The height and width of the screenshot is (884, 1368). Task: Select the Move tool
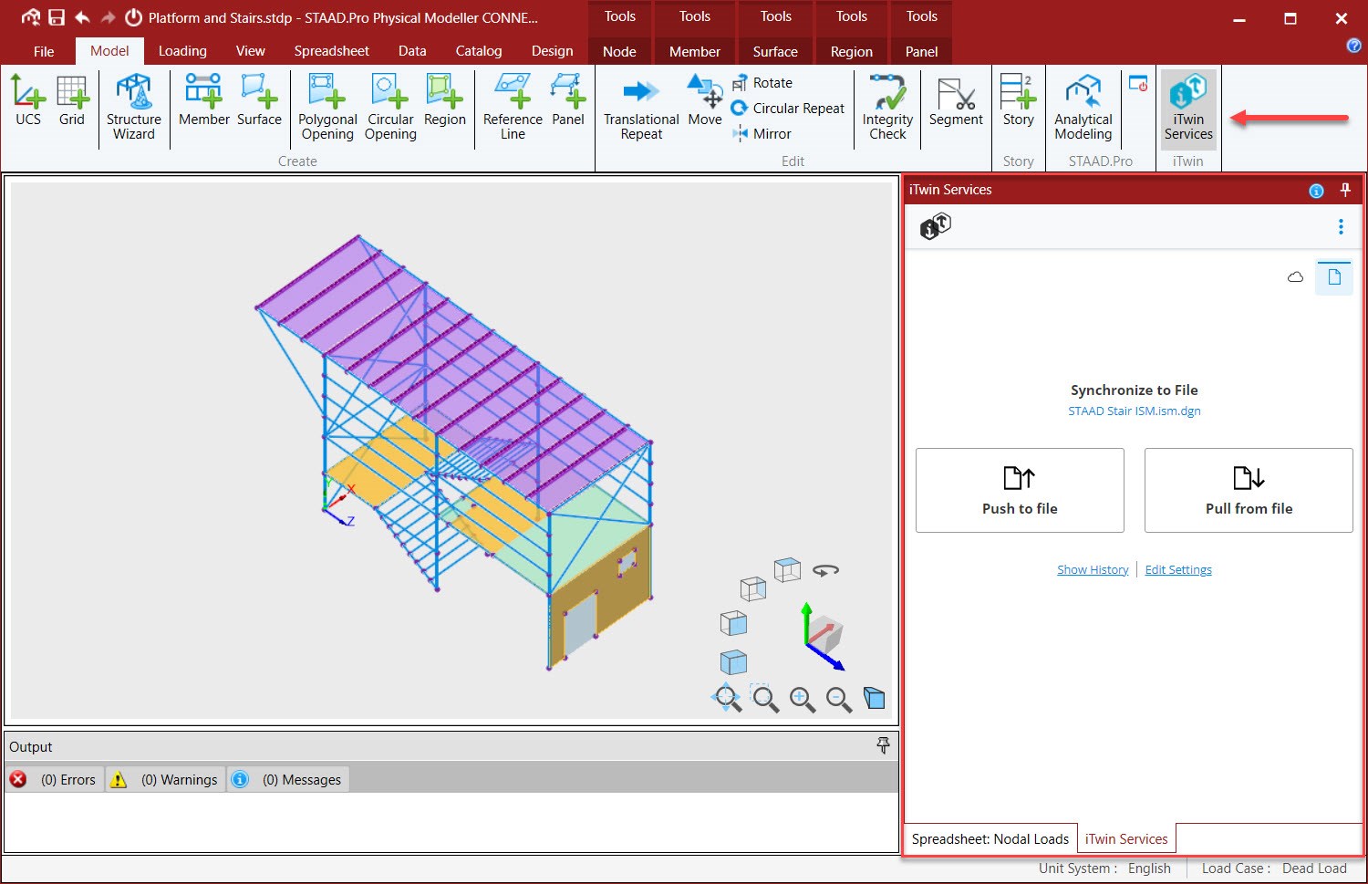coord(705,100)
